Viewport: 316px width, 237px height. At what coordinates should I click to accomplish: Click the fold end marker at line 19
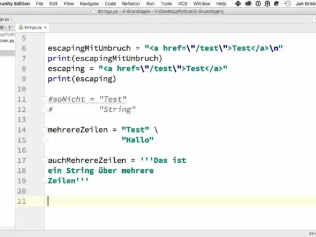pyautogui.click(x=44, y=181)
